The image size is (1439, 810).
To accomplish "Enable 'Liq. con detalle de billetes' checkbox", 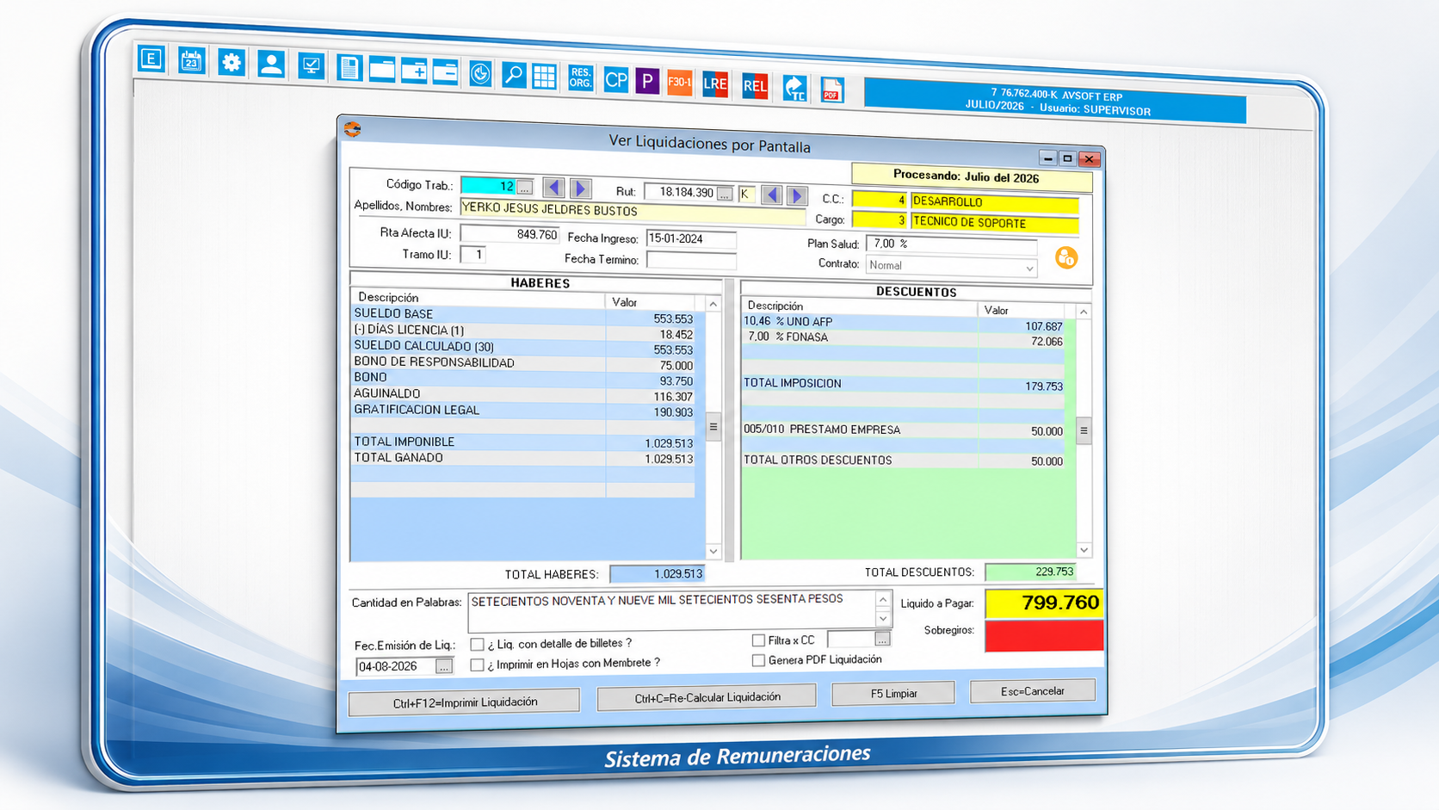I will tap(477, 644).
